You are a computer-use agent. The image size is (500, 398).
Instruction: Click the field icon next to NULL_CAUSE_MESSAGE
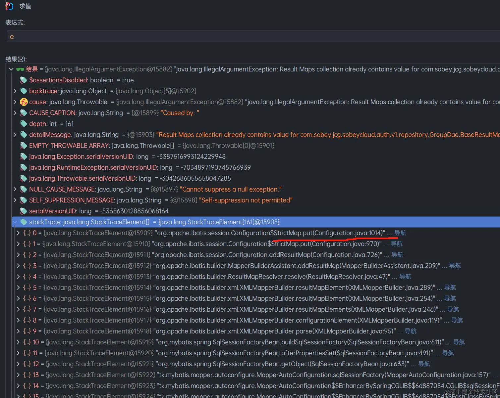coord(24,189)
